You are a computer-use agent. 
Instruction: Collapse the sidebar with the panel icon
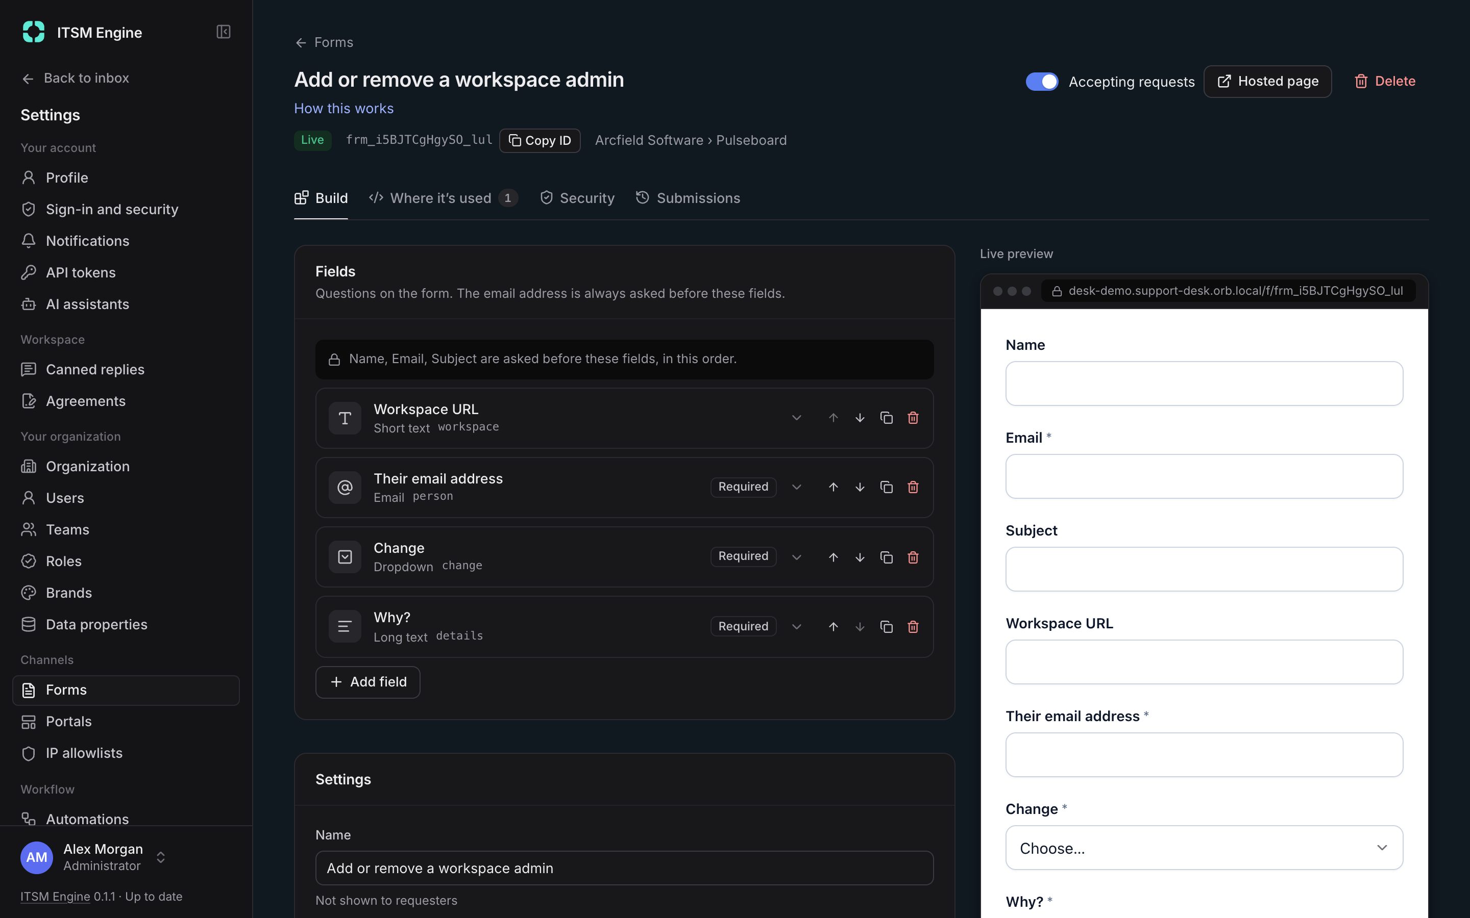click(224, 32)
